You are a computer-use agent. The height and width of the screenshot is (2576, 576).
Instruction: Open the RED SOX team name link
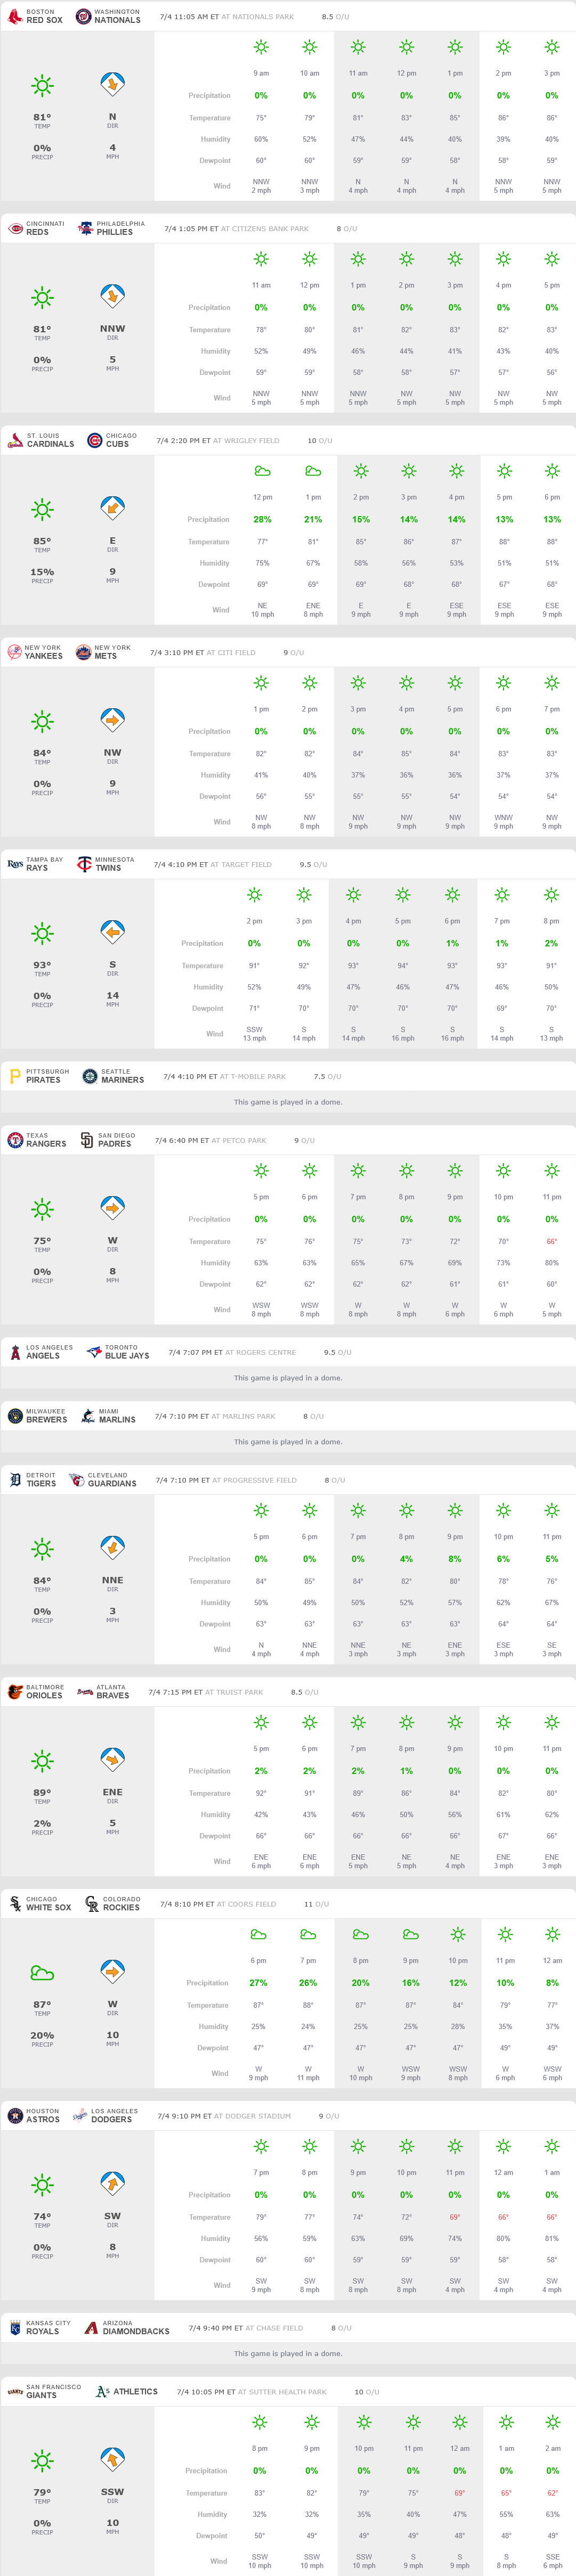click(44, 20)
